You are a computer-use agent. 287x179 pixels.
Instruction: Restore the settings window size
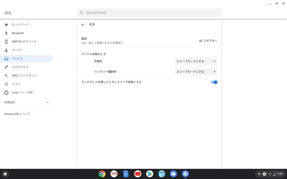pyautogui.click(x=277, y=4)
